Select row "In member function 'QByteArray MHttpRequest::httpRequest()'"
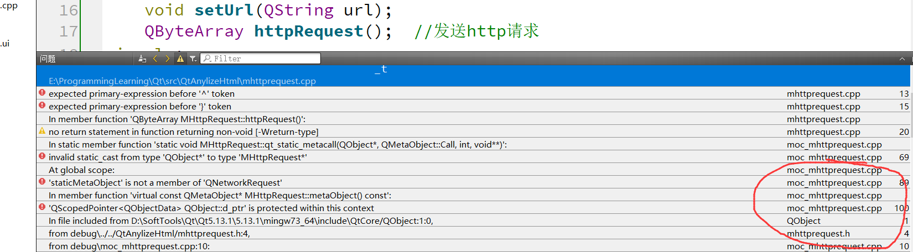The image size is (913, 252). [473, 119]
